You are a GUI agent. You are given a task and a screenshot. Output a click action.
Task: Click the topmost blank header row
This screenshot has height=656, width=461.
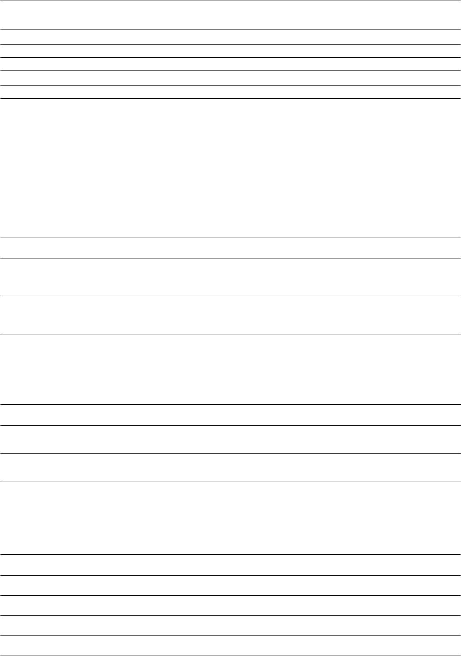[x=231, y=15]
